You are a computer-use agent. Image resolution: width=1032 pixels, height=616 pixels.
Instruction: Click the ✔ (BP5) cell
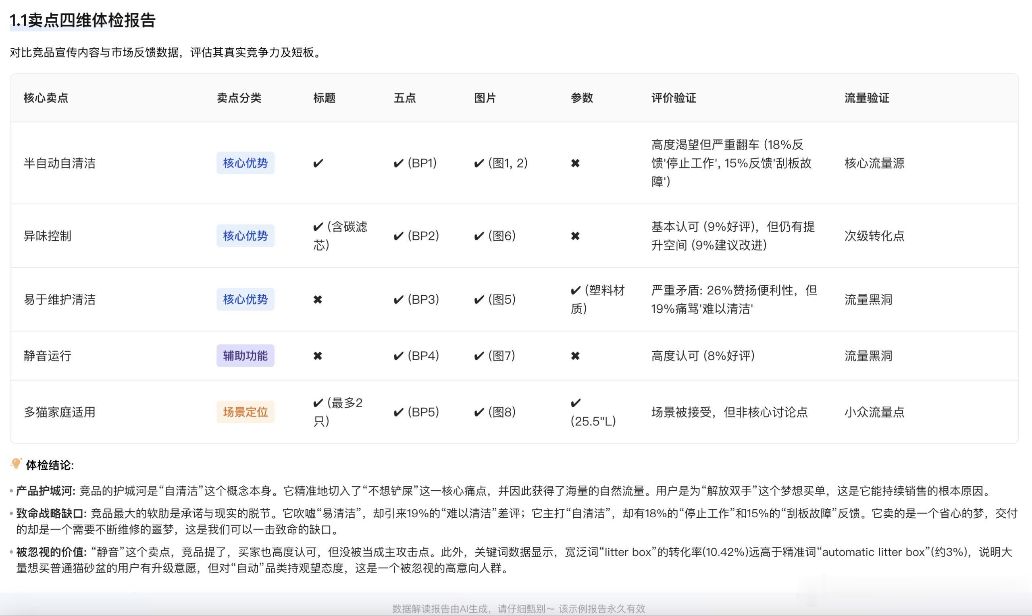(x=416, y=412)
